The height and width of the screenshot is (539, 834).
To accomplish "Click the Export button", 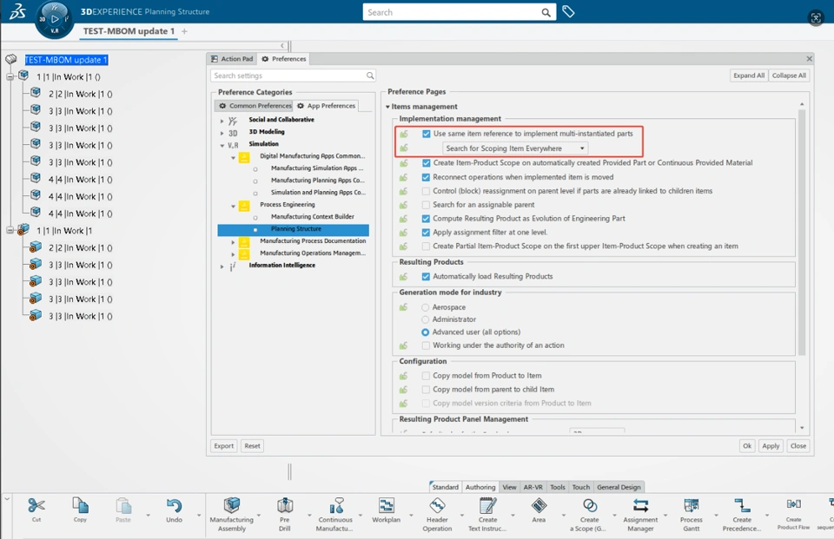I will click(x=223, y=446).
